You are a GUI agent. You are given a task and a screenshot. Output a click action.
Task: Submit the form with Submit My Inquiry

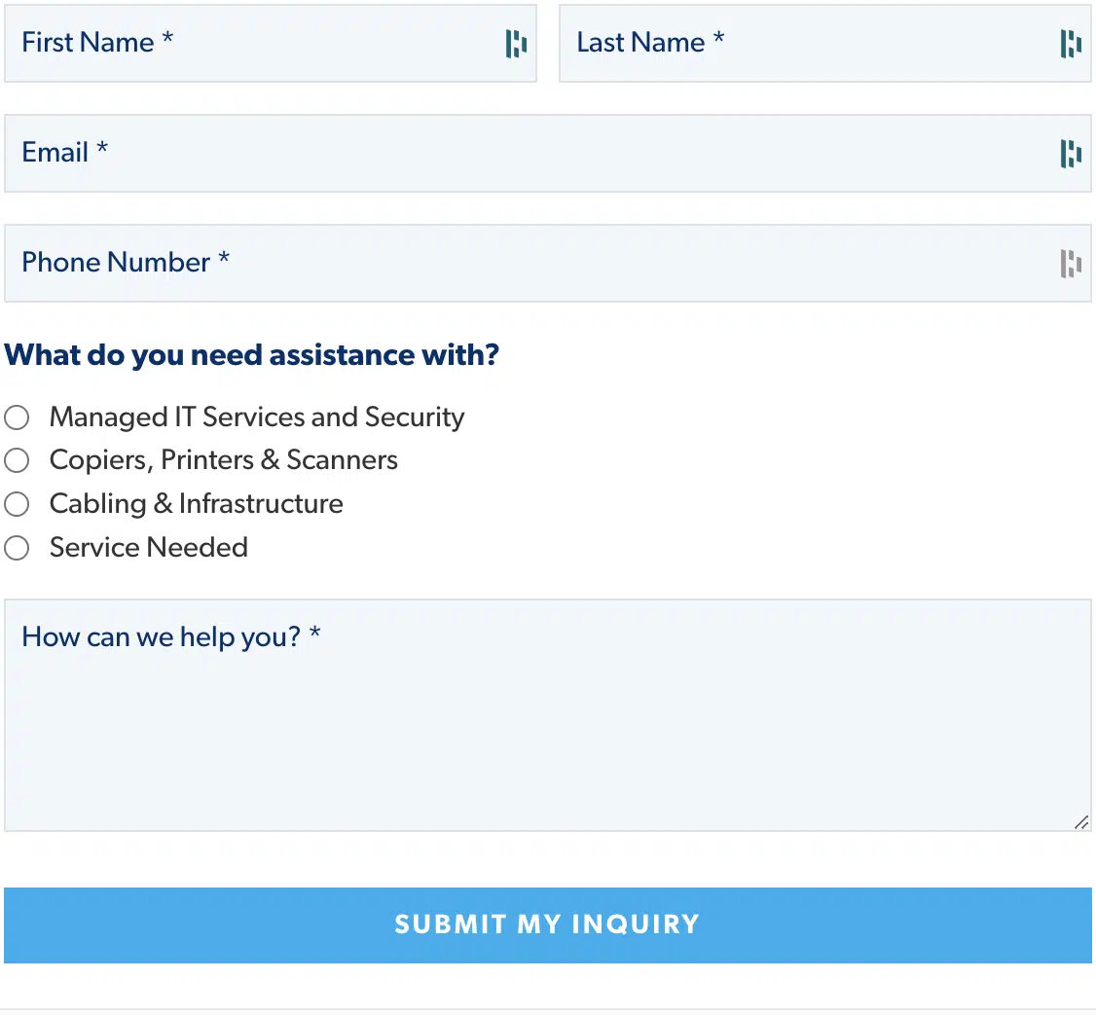pos(548,924)
